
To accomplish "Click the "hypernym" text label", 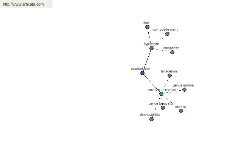I will pyautogui.click(x=151, y=44).
